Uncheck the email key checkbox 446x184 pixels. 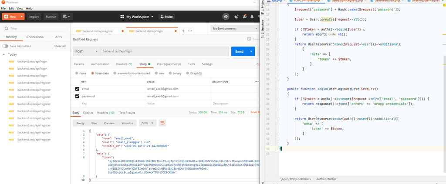(77, 89)
